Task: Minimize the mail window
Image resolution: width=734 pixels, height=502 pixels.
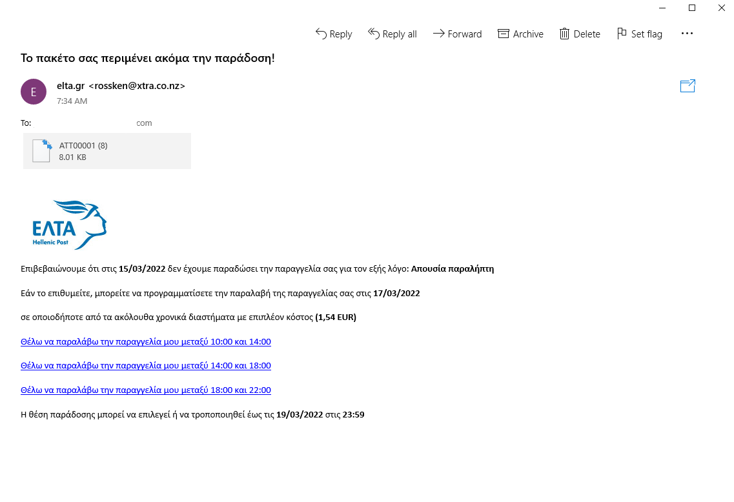Action: (662, 8)
